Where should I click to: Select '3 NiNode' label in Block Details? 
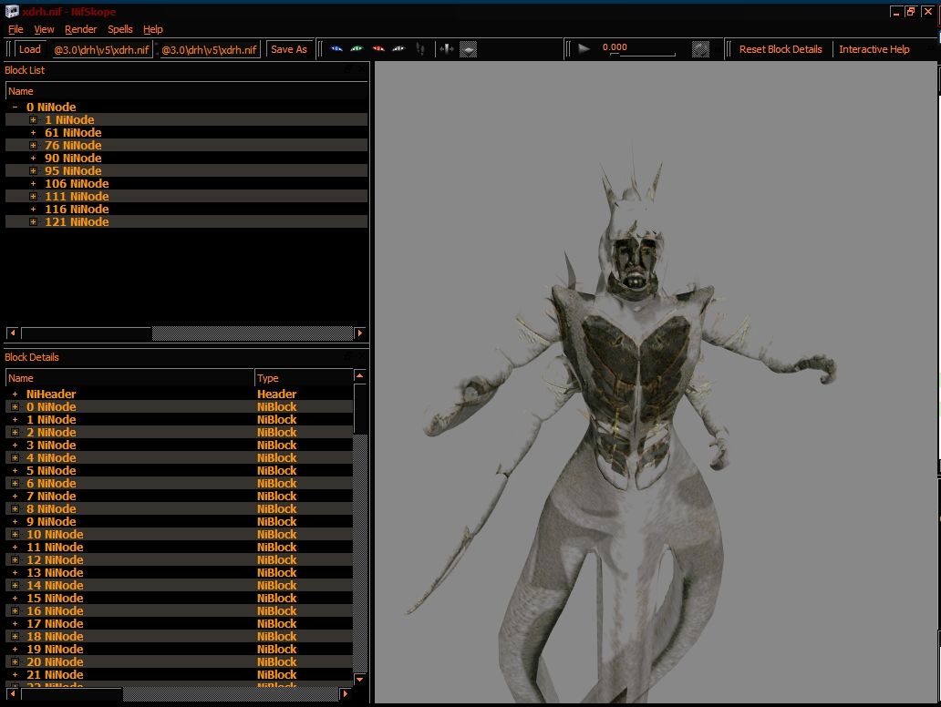tap(51, 445)
